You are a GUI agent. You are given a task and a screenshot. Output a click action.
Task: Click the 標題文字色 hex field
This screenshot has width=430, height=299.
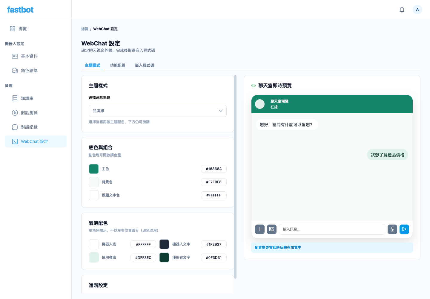coord(214,195)
